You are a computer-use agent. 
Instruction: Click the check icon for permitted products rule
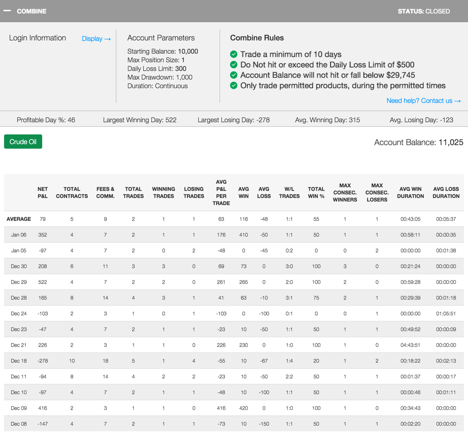(234, 85)
